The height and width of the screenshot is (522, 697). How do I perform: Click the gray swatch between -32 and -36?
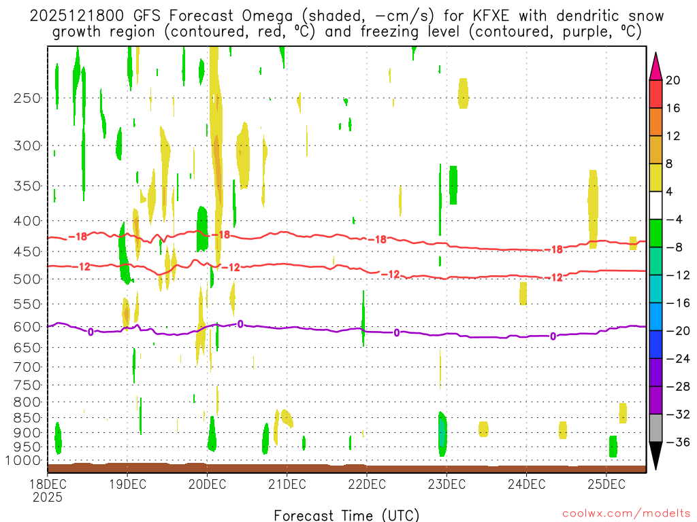655,428
